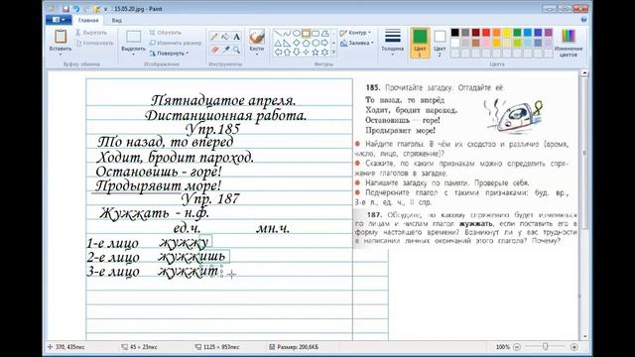Choose the Five-point star shape

[316, 53]
